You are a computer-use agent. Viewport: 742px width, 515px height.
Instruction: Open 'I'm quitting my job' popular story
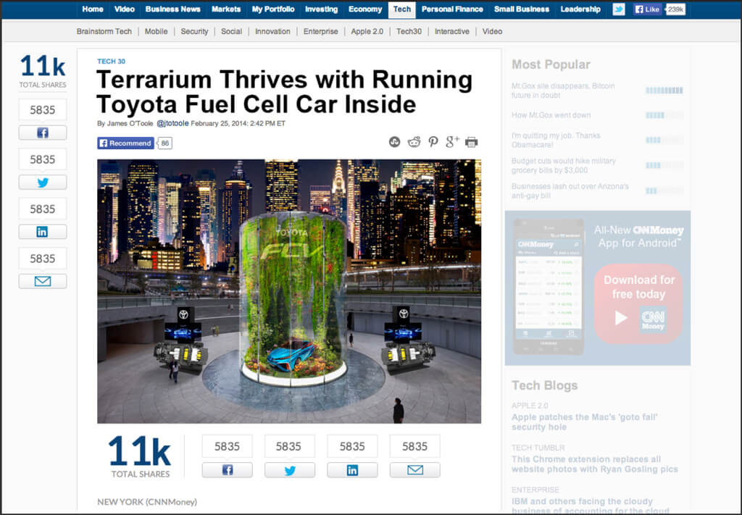(x=556, y=140)
